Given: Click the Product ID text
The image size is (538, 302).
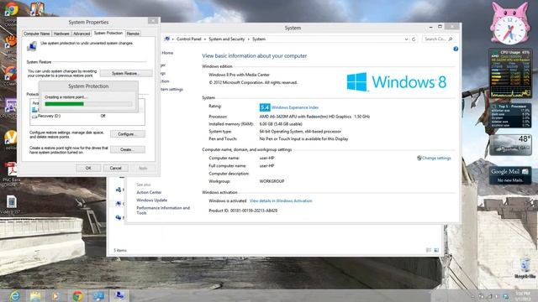Looking at the screenshot, I should coord(243,211).
